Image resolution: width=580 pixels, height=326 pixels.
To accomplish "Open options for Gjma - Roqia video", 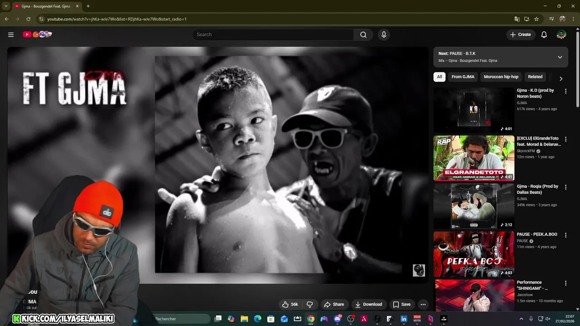I will click(565, 187).
